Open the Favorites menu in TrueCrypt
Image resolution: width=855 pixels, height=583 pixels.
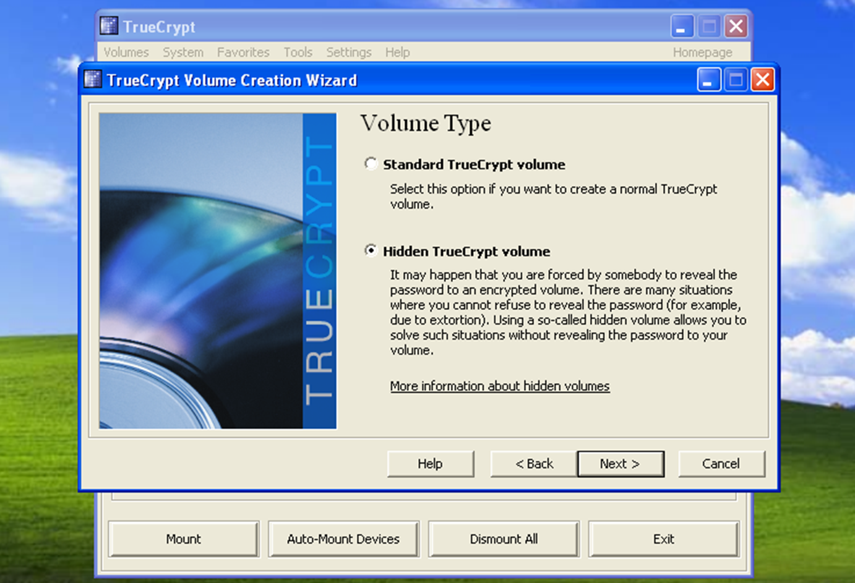click(243, 52)
